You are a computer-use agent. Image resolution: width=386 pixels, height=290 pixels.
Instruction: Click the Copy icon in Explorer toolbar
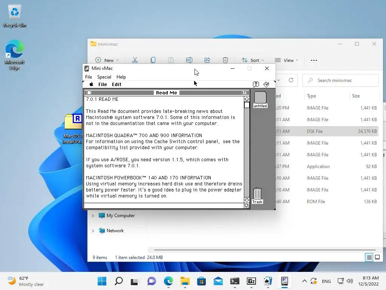(153, 60)
